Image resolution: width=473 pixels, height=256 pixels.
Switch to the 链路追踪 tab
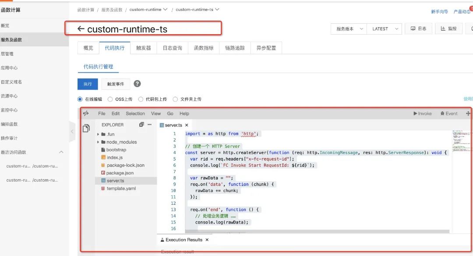pos(235,48)
